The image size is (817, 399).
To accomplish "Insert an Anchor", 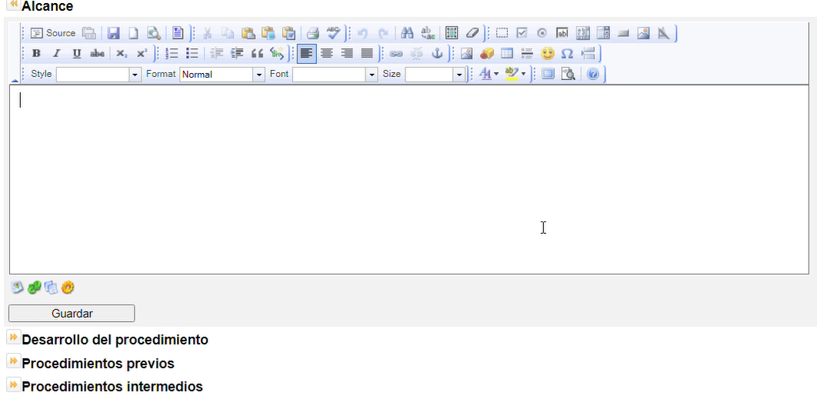I will click(x=438, y=53).
